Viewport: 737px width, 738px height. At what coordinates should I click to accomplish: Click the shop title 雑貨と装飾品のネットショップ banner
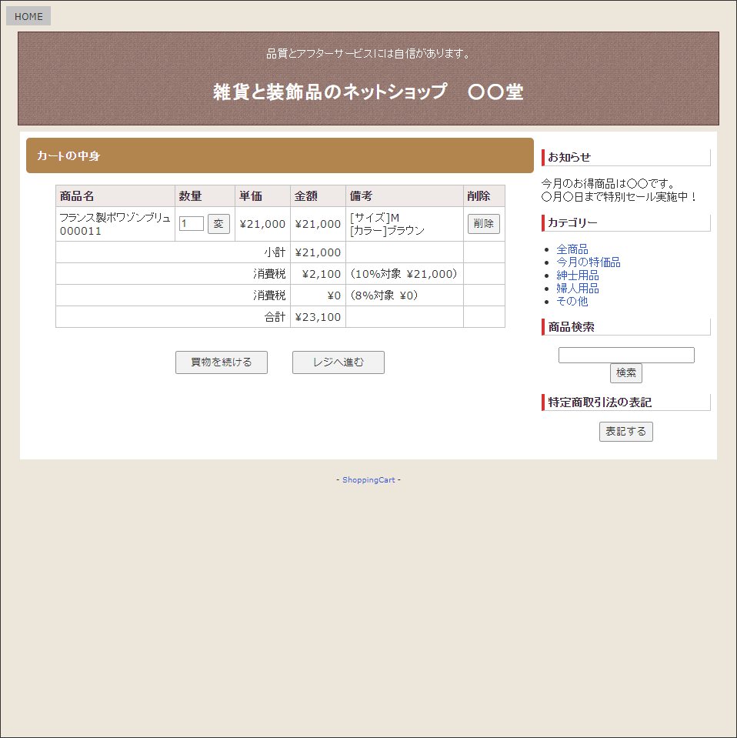tap(368, 92)
